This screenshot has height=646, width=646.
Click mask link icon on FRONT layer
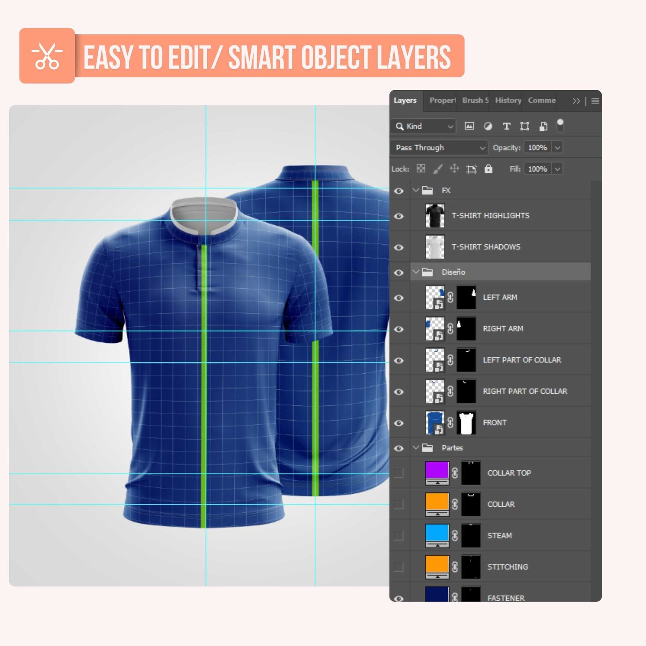pyautogui.click(x=451, y=423)
